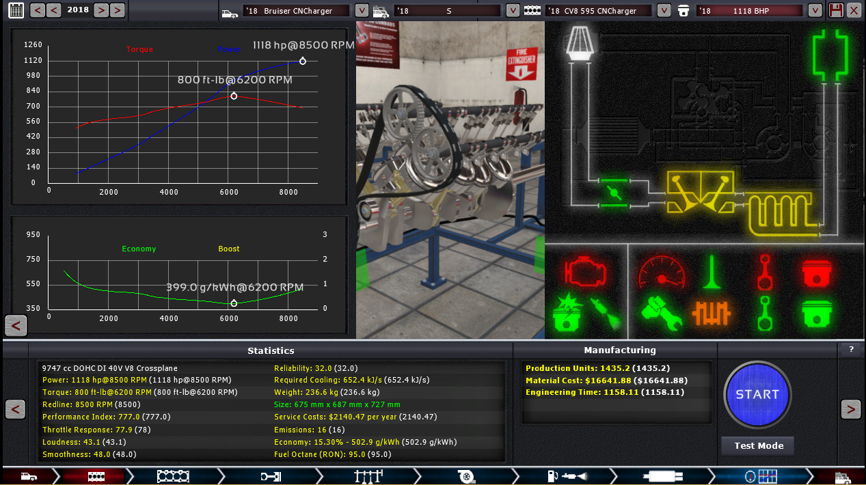Screen dimensions: 866x485
Task: Click the green valve indicator icon
Action: click(712, 271)
